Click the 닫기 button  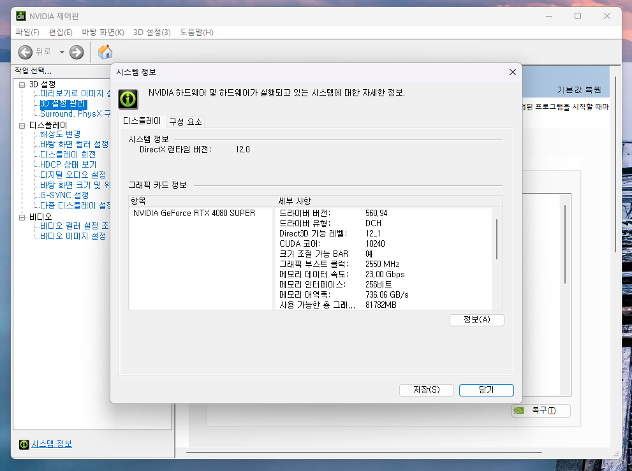487,390
